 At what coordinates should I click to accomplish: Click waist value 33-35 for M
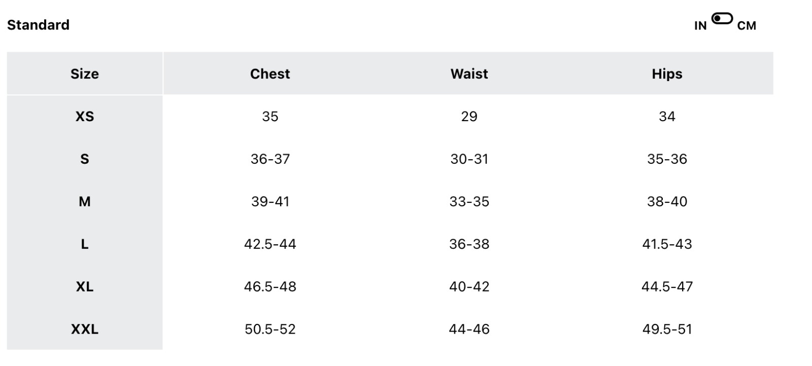[469, 202]
